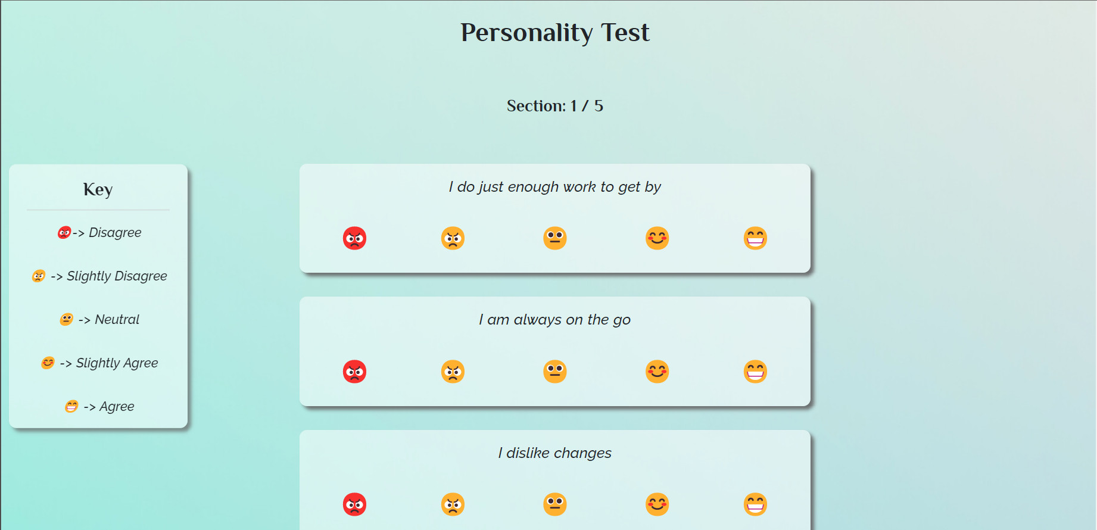Image resolution: width=1097 pixels, height=530 pixels.
Task: Choose the neutral face emoji for 'I dislike changes'
Action: point(554,504)
